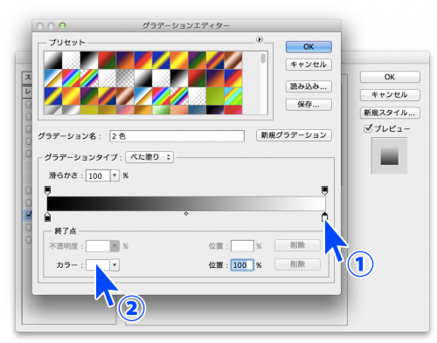Click the 読み込み... load button

pyautogui.click(x=309, y=86)
